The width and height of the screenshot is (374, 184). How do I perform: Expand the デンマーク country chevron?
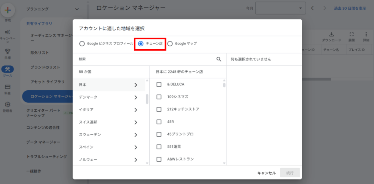[x=136, y=97]
